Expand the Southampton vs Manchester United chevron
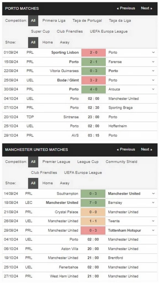Viewport: 159px width, 283px height. 153,193
